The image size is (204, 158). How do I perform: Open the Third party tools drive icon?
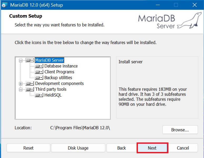29,89
